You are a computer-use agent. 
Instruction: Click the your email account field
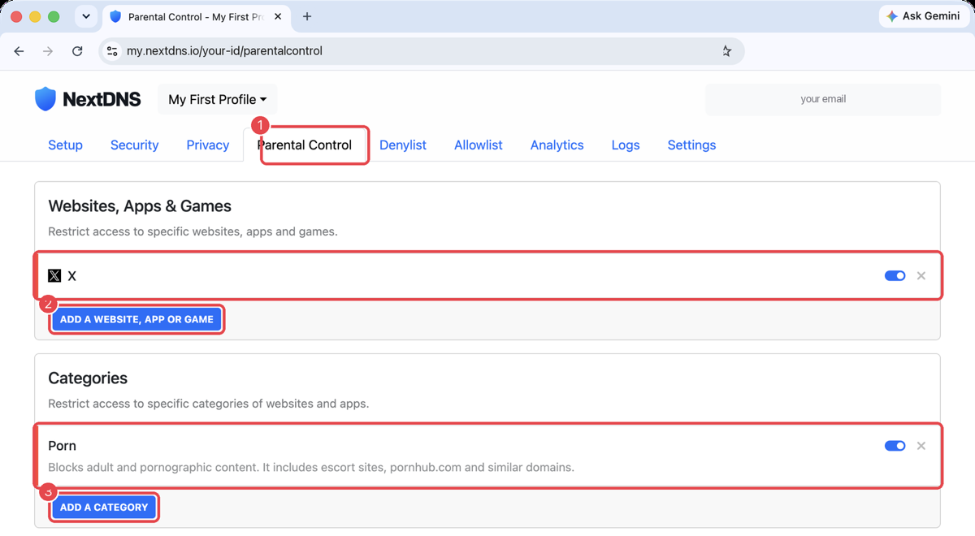pos(823,99)
